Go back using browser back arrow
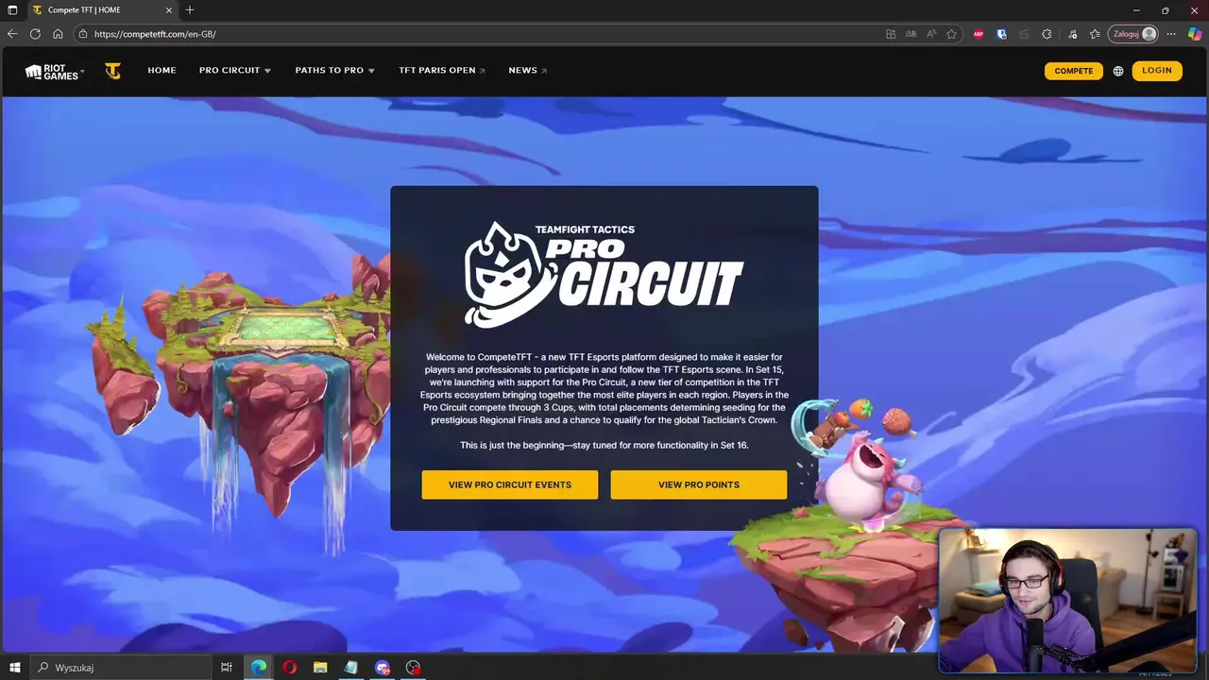 coord(12,34)
